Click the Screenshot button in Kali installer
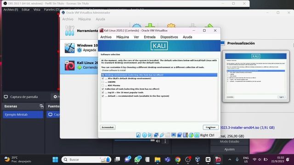The image size is (294, 165). (x=107, y=127)
